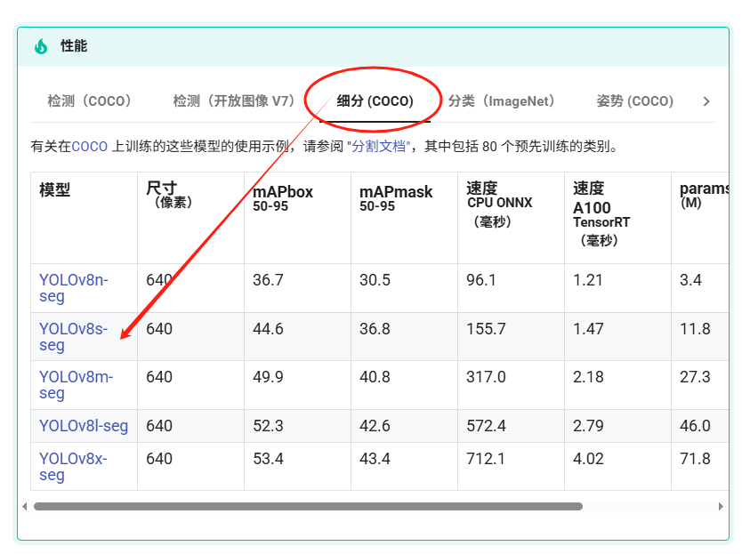This screenshot has height=554, width=742.
Task: Click the 640 size in YOLOv8m-seg row
Action: coord(159,376)
